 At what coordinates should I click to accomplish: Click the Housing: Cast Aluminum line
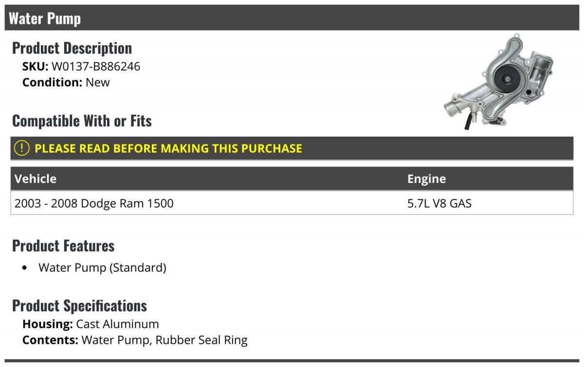click(91, 324)
